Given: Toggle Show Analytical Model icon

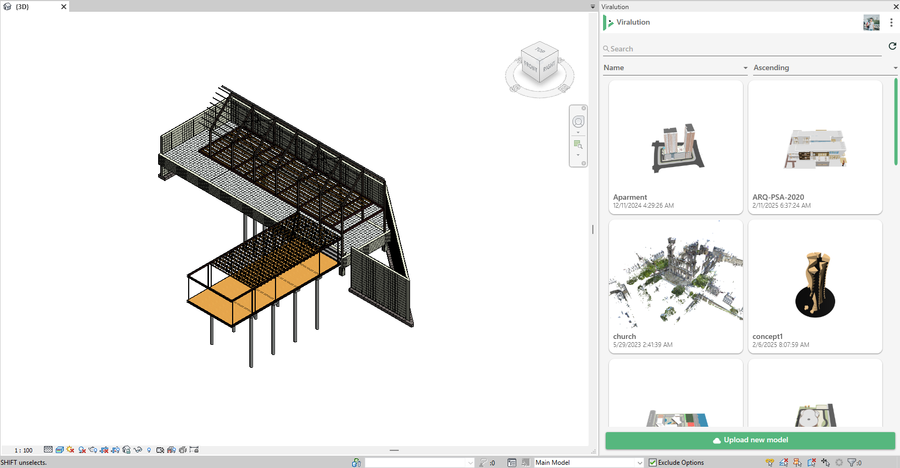Looking at the screenshot, I should (x=172, y=450).
